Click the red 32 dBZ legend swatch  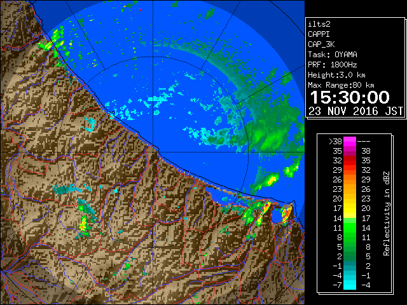point(350,161)
